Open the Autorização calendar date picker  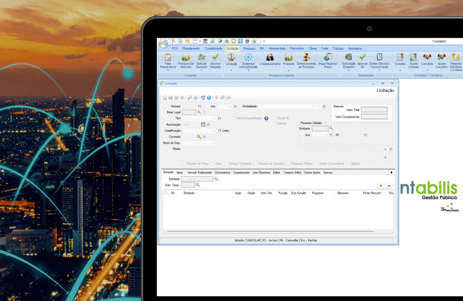[x=203, y=125]
